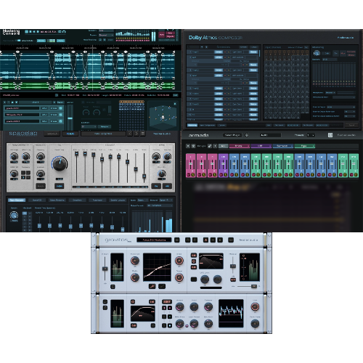Click left curve-mode icon below Gravitas compressor graph

pyautogui.click(x=152, y=287)
